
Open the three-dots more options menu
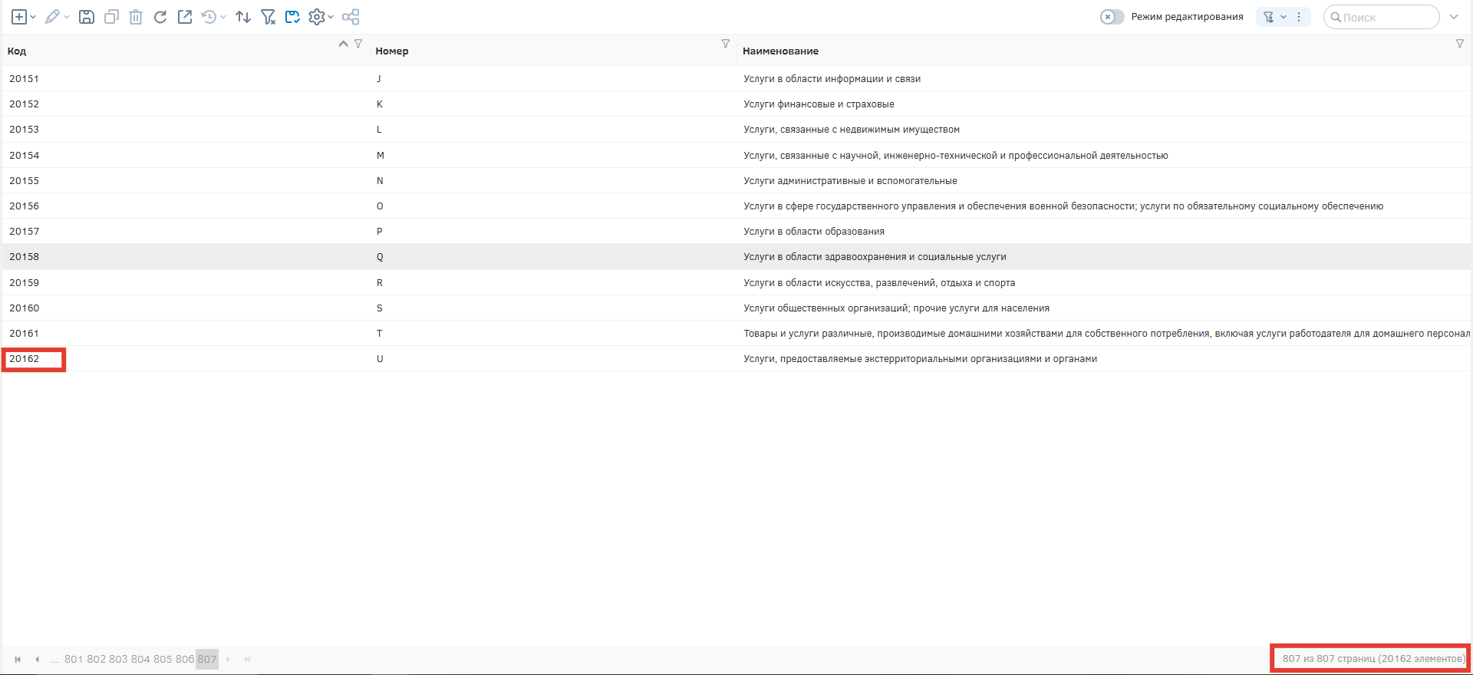click(x=1299, y=17)
